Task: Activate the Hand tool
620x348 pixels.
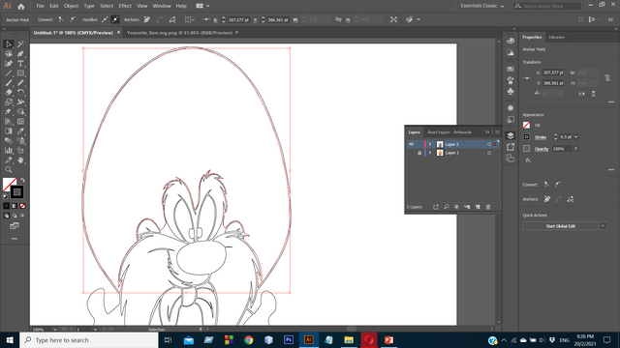Action: coord(20,160)
